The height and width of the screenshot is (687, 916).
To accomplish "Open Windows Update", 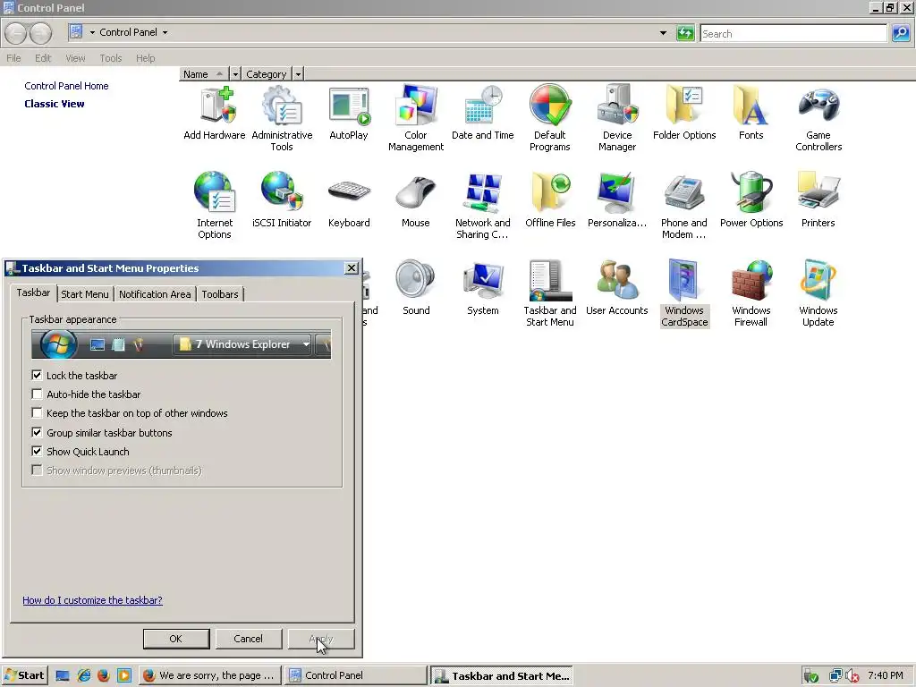I will click(818, 293).
